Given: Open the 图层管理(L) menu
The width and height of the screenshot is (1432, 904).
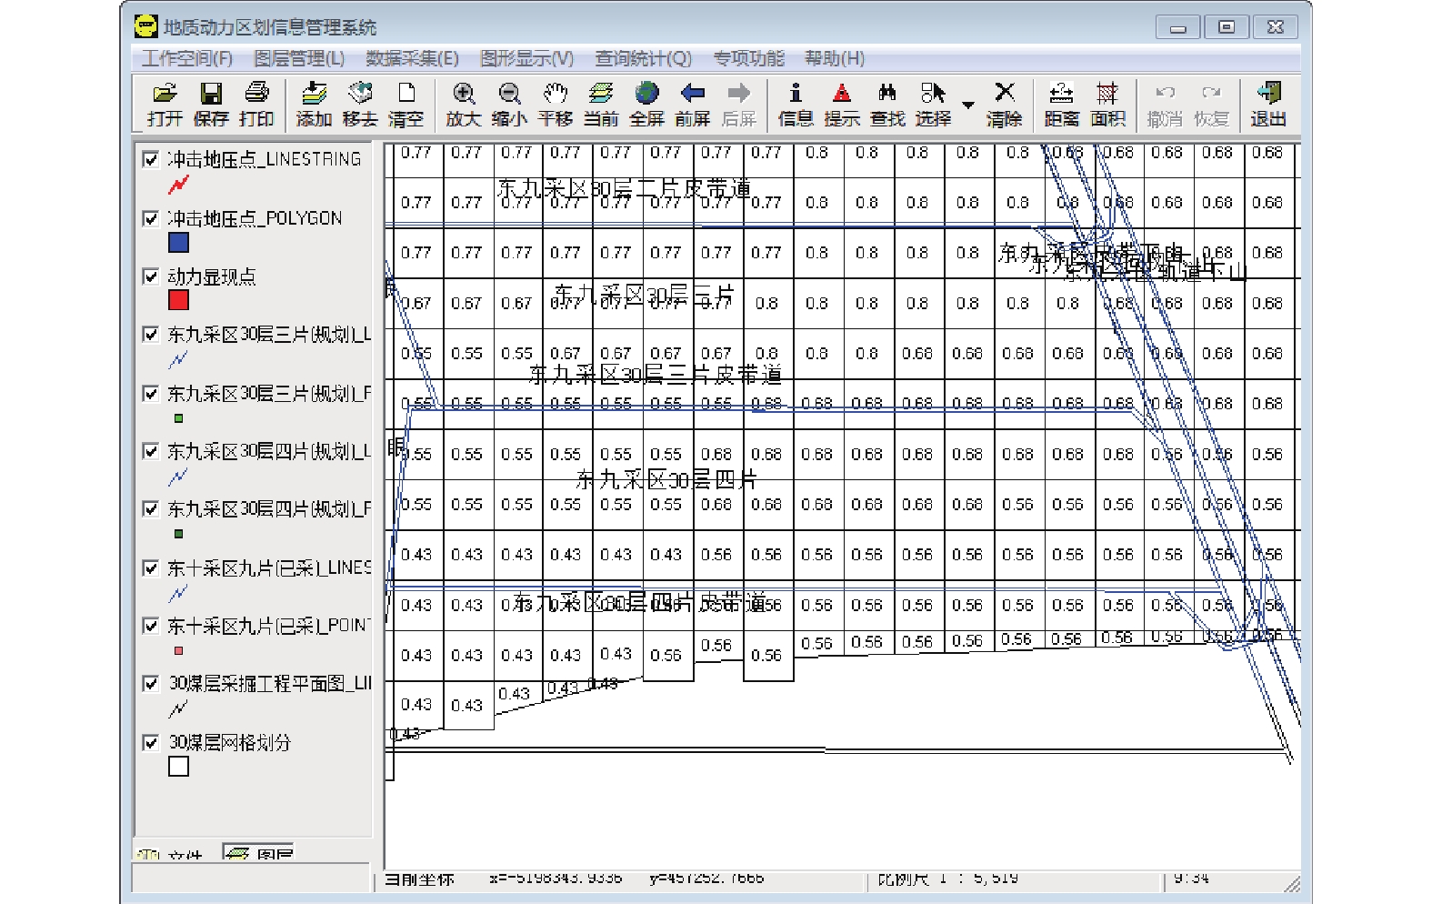Looking at the screenshot, I should click(x=298, y=58).
